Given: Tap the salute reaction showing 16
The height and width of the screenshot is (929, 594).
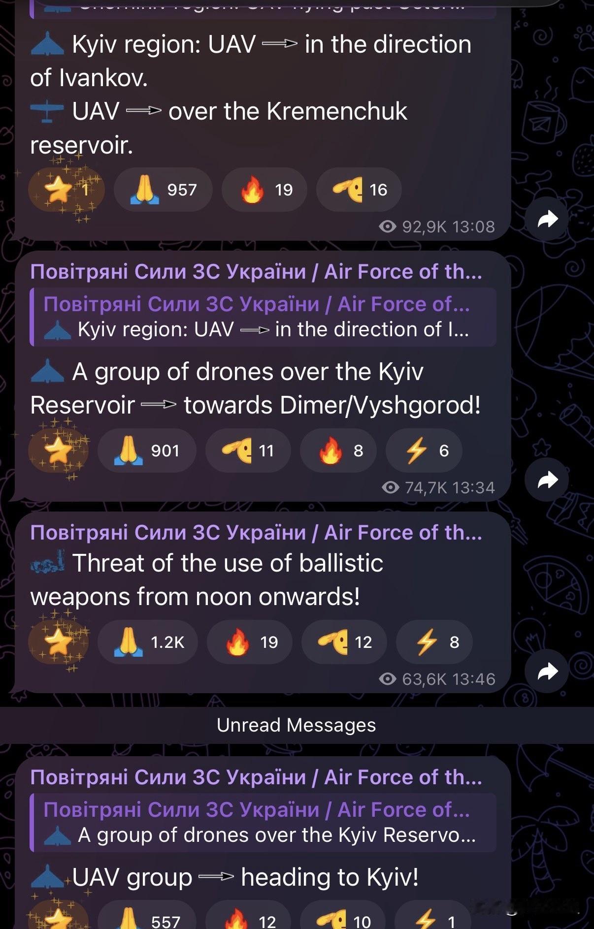Looking at the screenshot, I should [x=359, y=190].
